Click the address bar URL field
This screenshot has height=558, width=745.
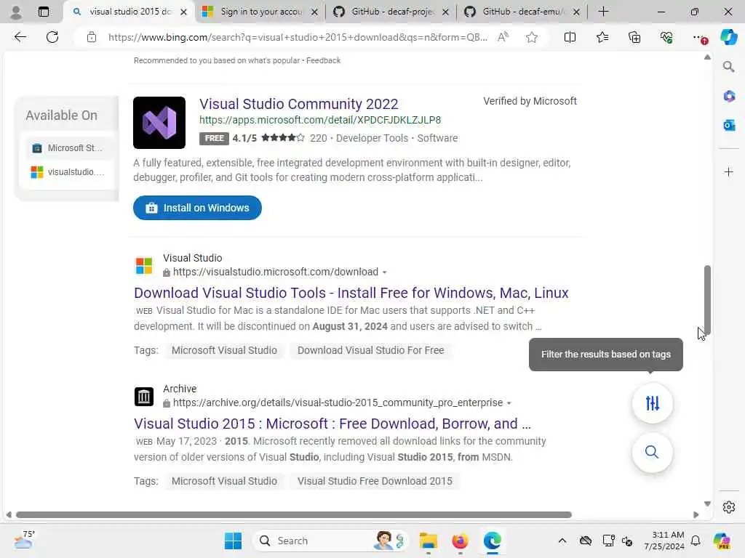(x=298, y=37)
